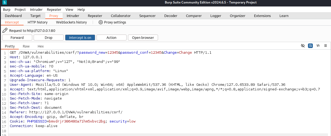Click the Accept-Language: en-US line

tap(34, 75)
